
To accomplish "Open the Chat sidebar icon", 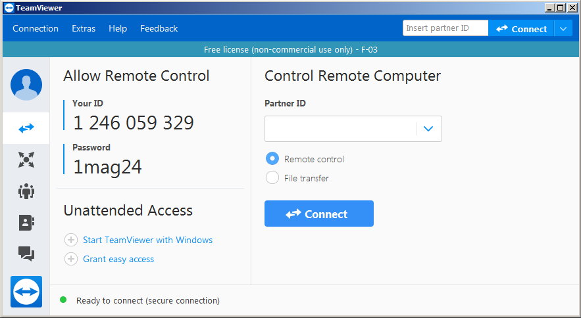I will [26, 254].
